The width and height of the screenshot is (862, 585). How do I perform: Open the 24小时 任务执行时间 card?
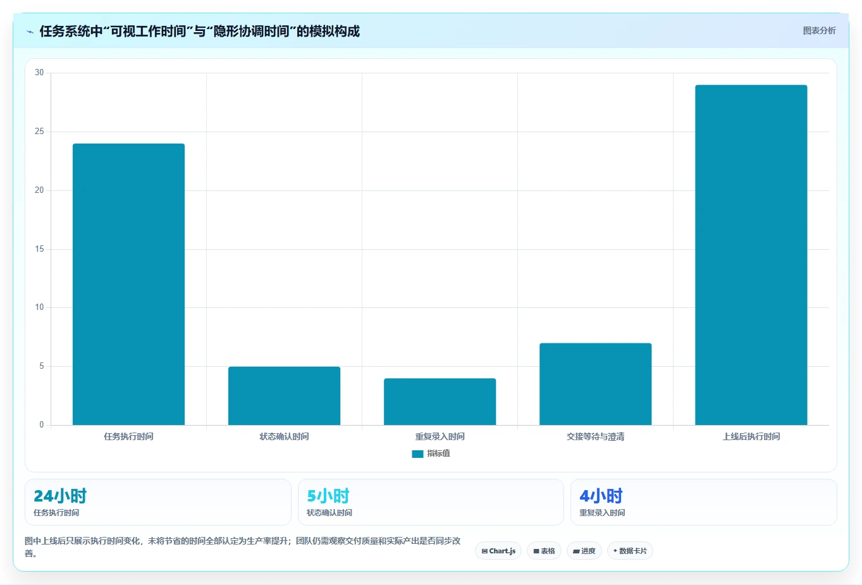(x=157, y=502)
